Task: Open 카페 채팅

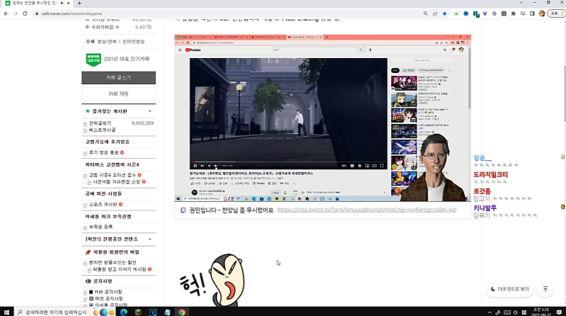Action: 119,94
